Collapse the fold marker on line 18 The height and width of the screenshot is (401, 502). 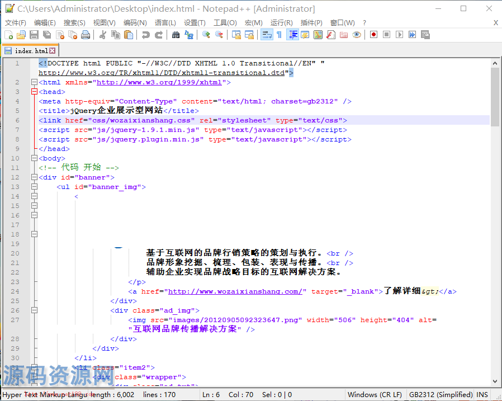[x=34, y=234]
